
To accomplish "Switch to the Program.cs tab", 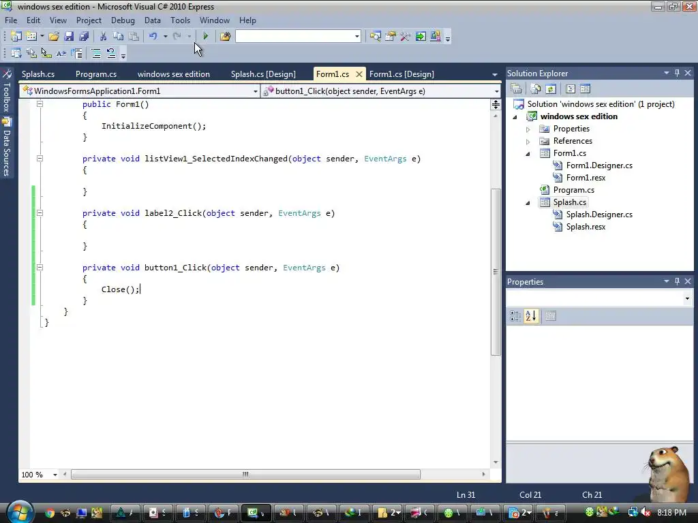I will pyautogui.click(x=96, y=74).
